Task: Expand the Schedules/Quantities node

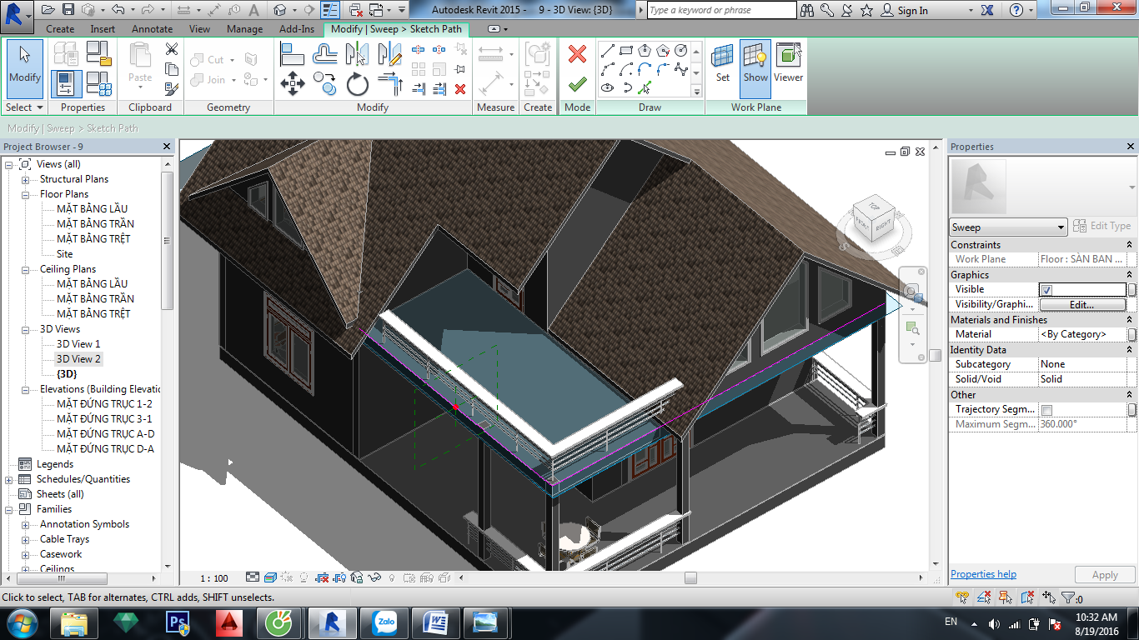Action: 9,479
